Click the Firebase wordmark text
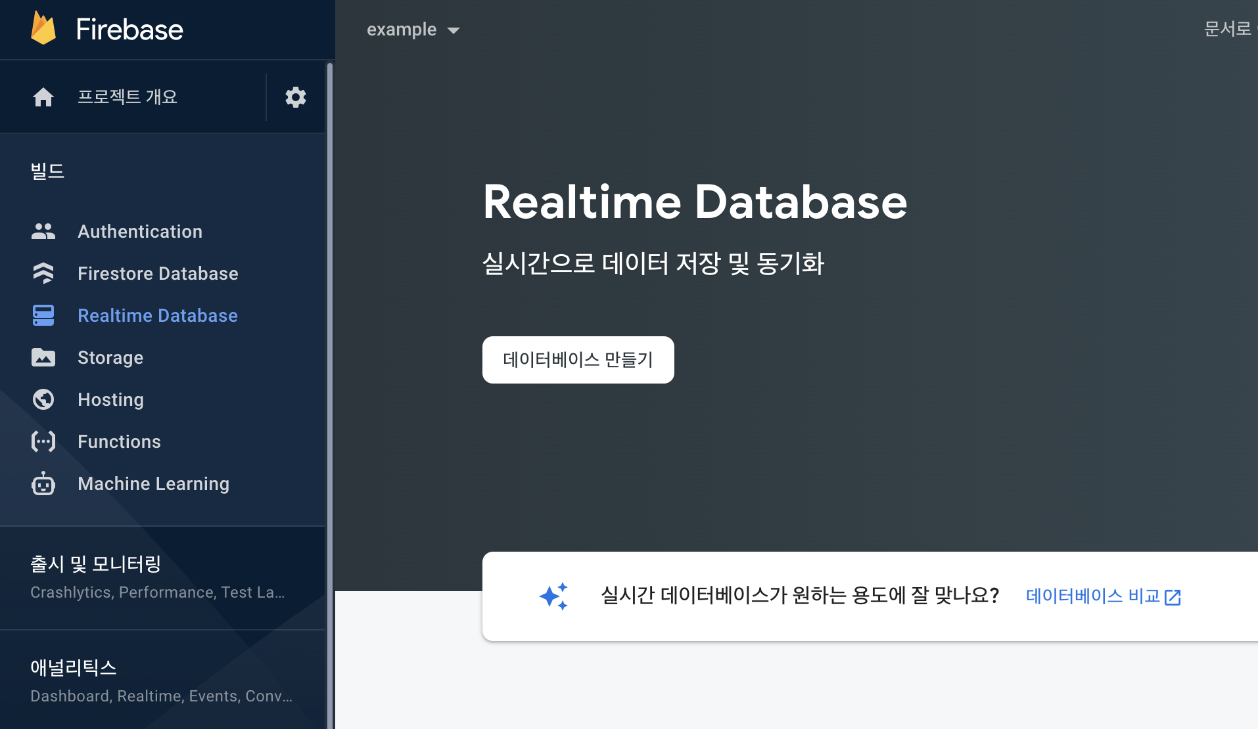1258x729 pixels. pyautogui.click(x=129, y=30)
